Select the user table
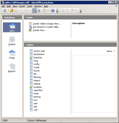 point(35,103)
